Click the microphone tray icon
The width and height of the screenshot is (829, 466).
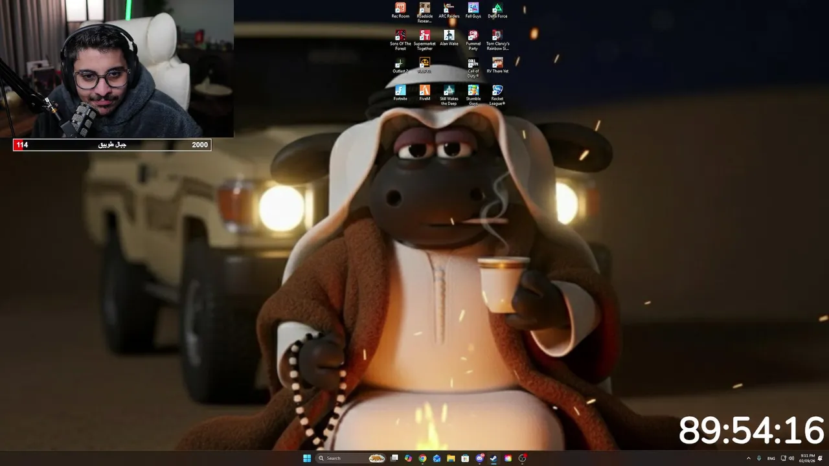click(x=759, y=458)
